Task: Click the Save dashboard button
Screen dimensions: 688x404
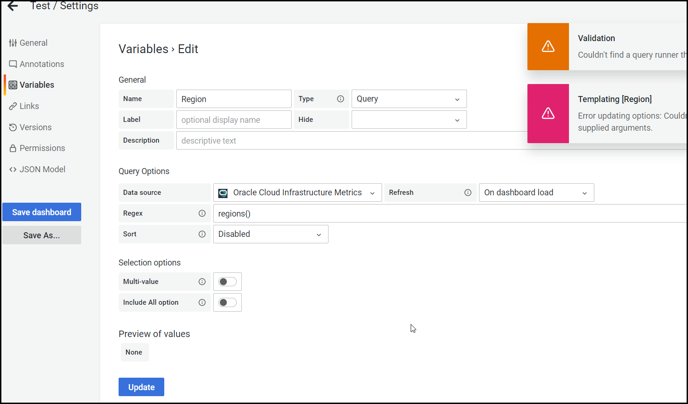Action: (42, 212)
